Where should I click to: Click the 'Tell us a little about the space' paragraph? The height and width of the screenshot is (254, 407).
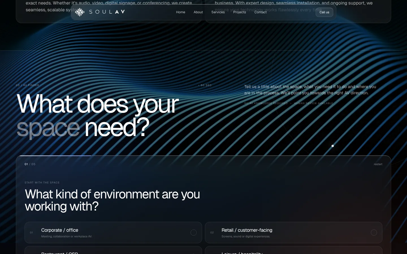pos(310,90)
